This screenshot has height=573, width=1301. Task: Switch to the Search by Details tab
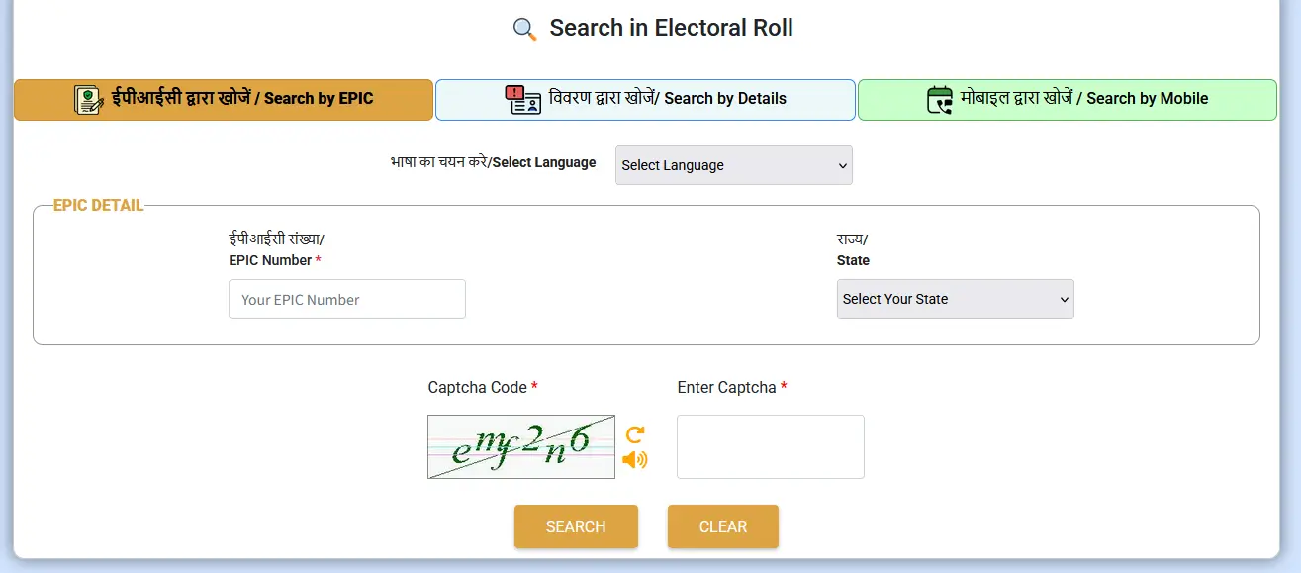pyautogui.click(x=644, y=99)
